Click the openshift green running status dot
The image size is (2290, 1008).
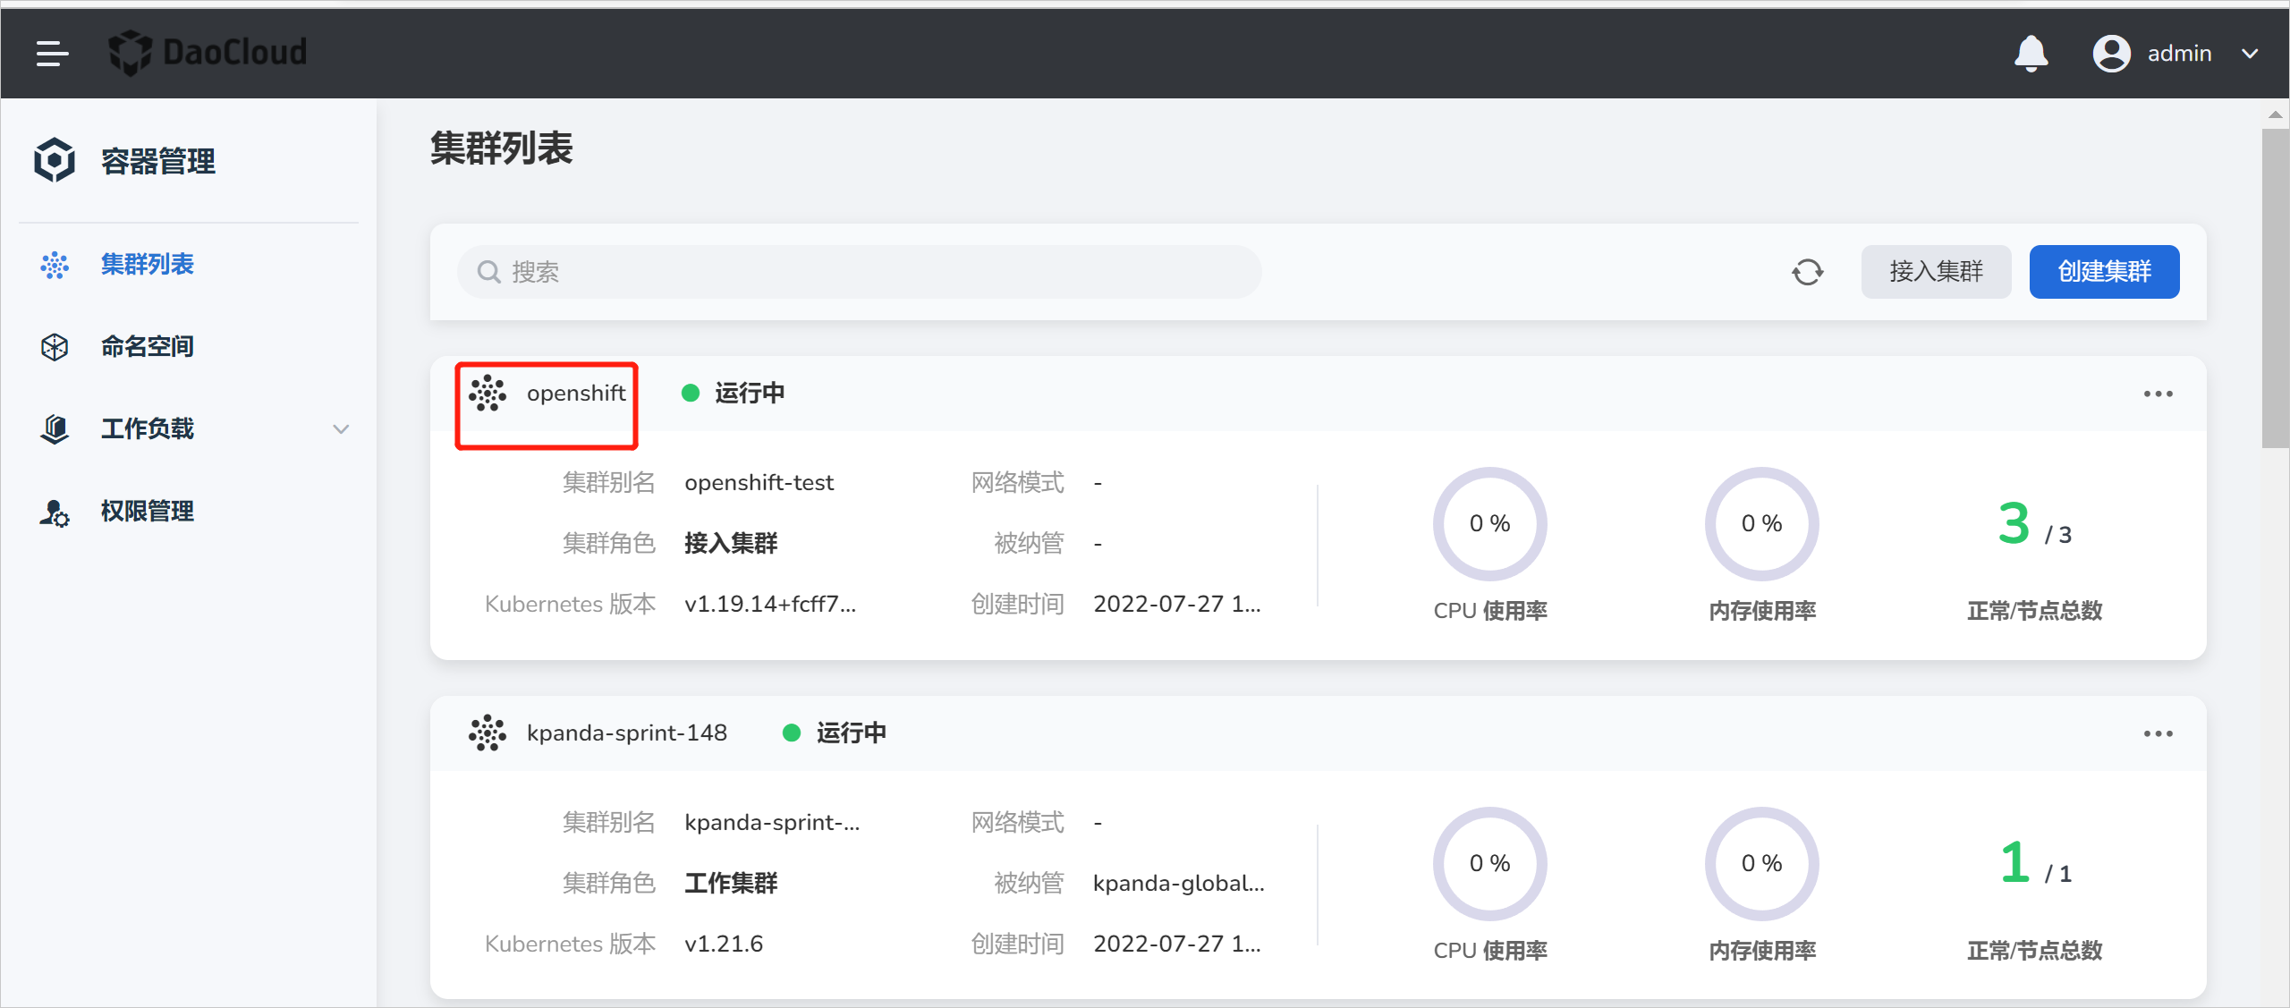click(690, 394)
